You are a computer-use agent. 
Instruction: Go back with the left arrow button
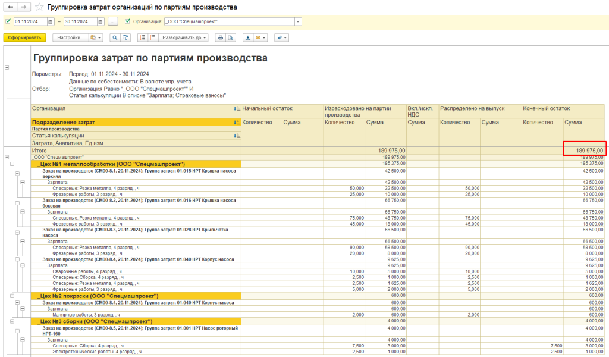pyautogui.click(x=11, y=7)
